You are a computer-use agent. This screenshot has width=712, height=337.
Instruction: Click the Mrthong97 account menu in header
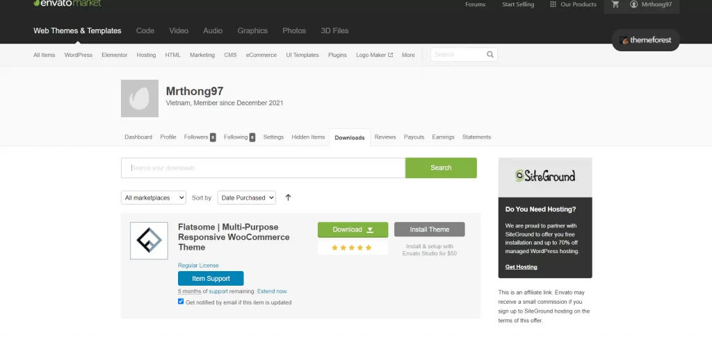[x=651, y=5]
